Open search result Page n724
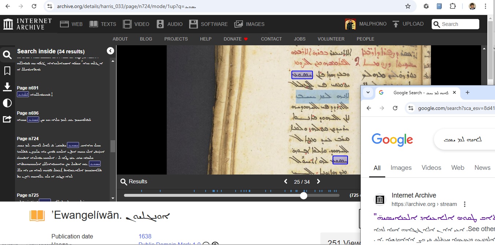495x245 pixels. point(27,139)
